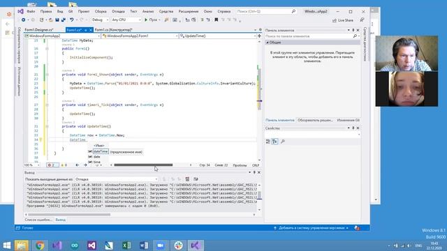This screenshot has width=447, height=251.
Task: Open the Windows Start button
Action: [6, 245]
